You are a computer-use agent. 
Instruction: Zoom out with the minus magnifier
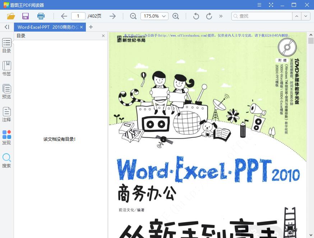pyautogui.click(x=133, y=16)
